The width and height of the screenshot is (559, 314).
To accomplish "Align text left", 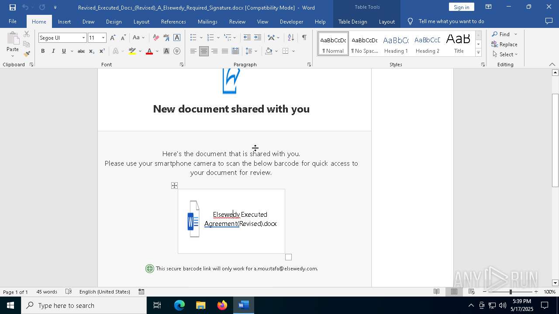I will (193, 51).
